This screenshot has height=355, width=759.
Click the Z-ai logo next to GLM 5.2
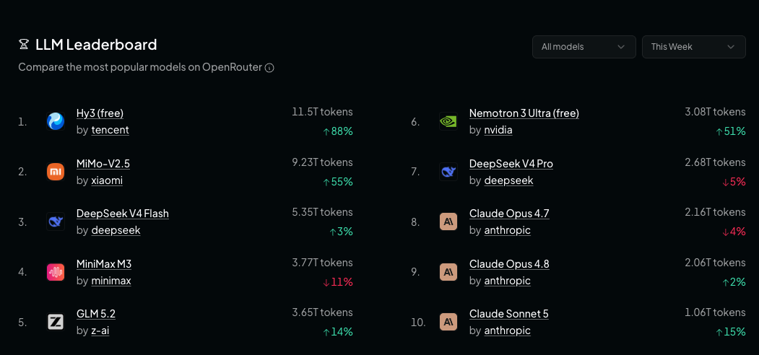(x=56, y=322)
